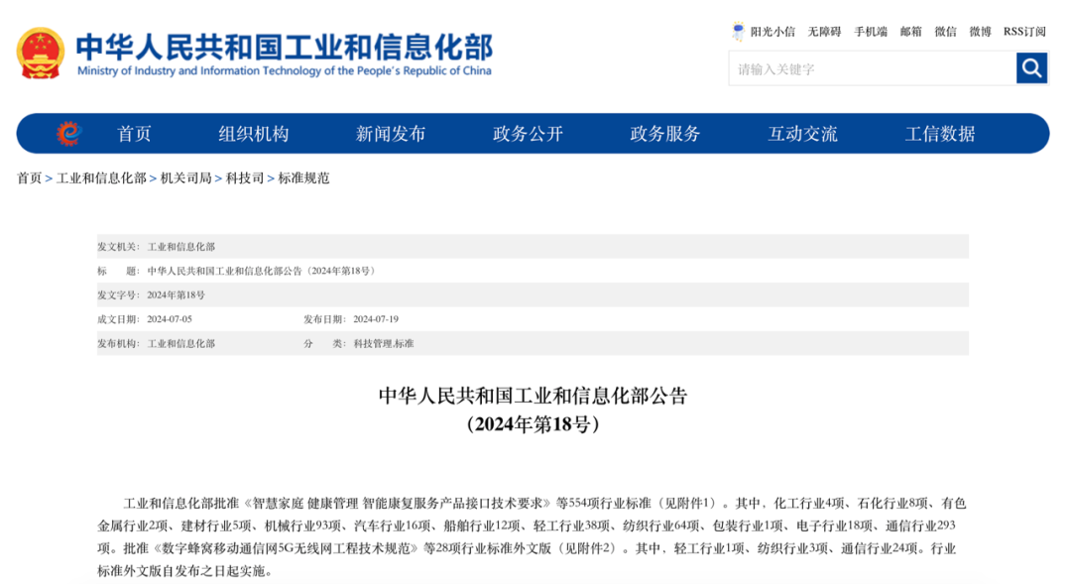Click the 微博 link
Image resolution: width=1071 pixels, height=584 pixels.
click(980, 32)
